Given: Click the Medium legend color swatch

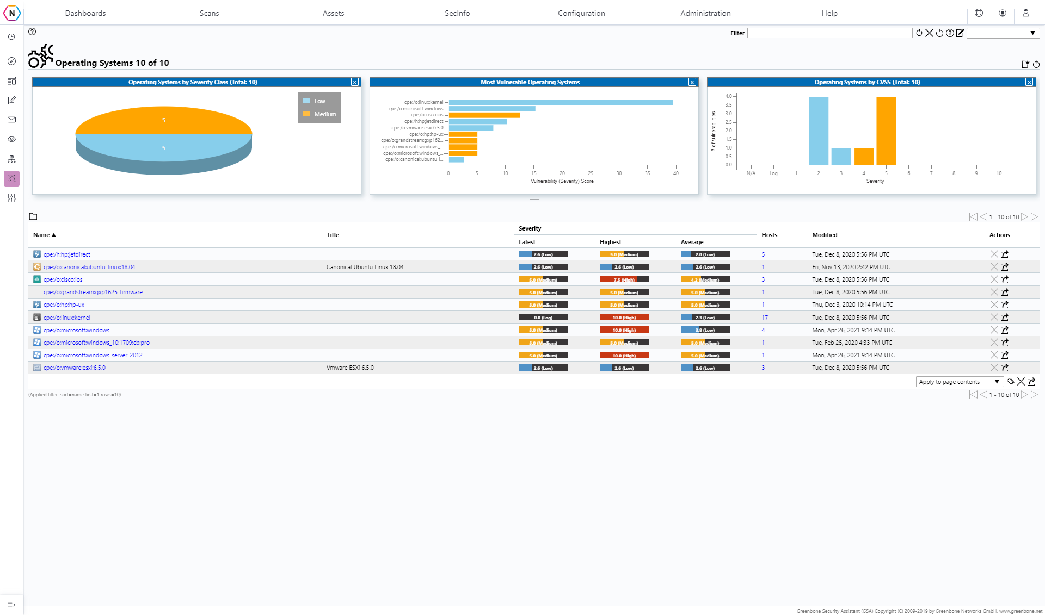Looking at the screenshot, I should (x=306, y=114).
